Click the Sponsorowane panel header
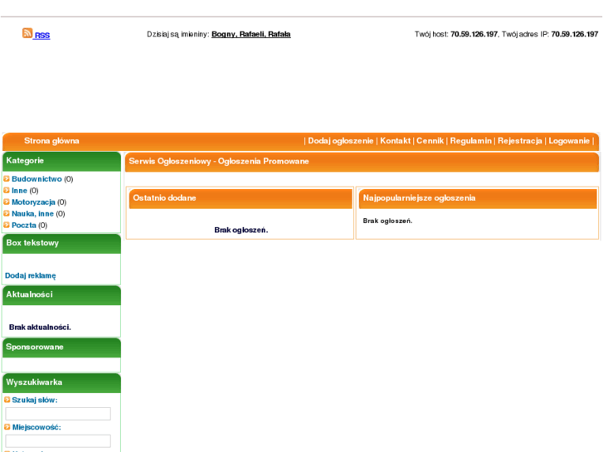This screenshot has height=452, width=603. (61, 348)
